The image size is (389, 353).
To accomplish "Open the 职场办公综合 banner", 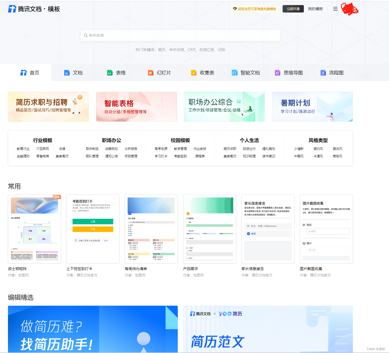I will click(x=224, y=107).
